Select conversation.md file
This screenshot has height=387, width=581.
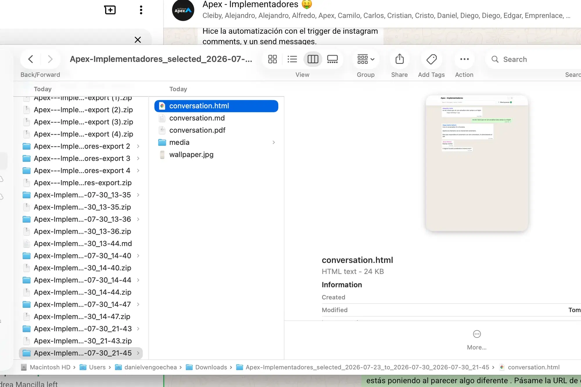[x=216, y=118]
